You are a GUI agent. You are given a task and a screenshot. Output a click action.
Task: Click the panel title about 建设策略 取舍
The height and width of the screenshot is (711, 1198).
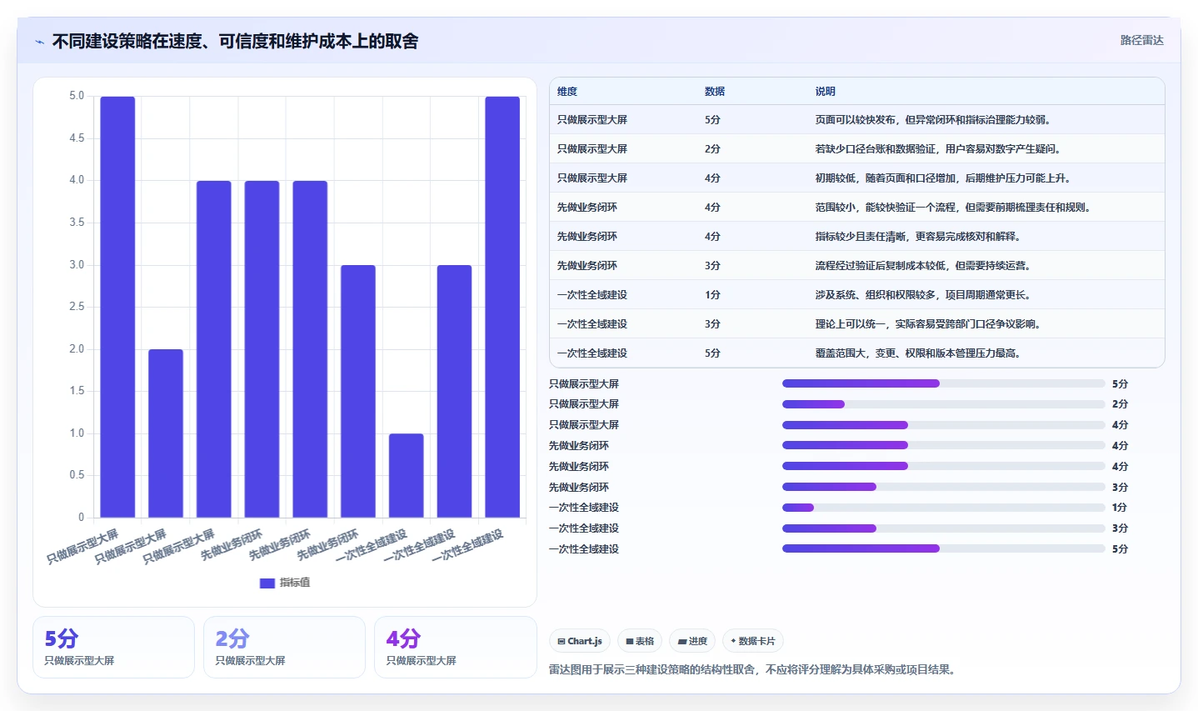235,41
